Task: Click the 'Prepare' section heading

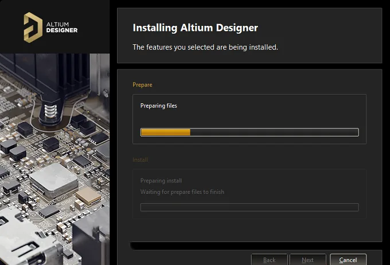Action: 142,84
